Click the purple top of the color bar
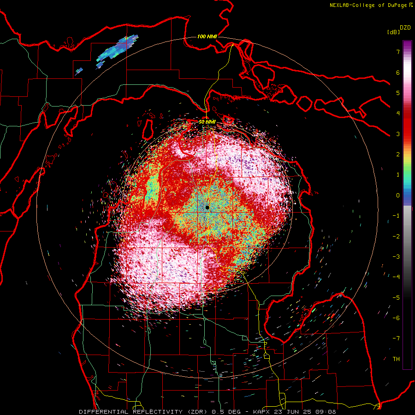The height and width of the screenshot is (415, 415). click(x=407, y=45)
